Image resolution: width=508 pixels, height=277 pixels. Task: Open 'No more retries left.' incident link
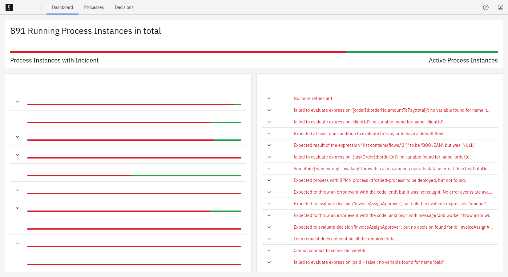(313, 98)
